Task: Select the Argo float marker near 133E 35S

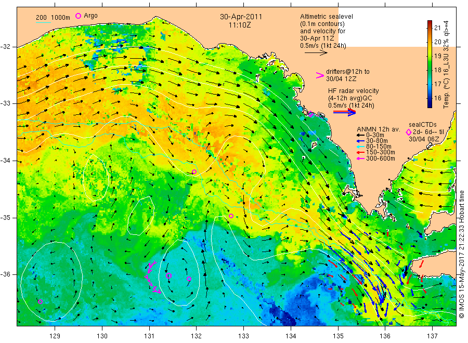Action: (231, 216)
